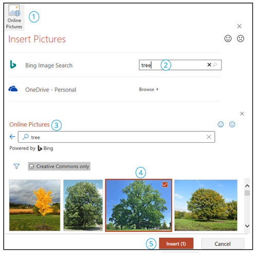Expand Browse for OneDrive - Personal
The image size is (257, 255).
(x=149, y=90)
